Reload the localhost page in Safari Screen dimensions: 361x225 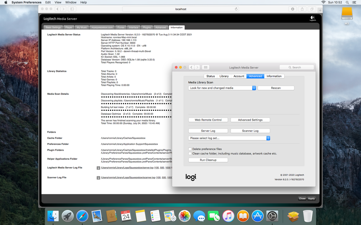click(x=236, y=9)
